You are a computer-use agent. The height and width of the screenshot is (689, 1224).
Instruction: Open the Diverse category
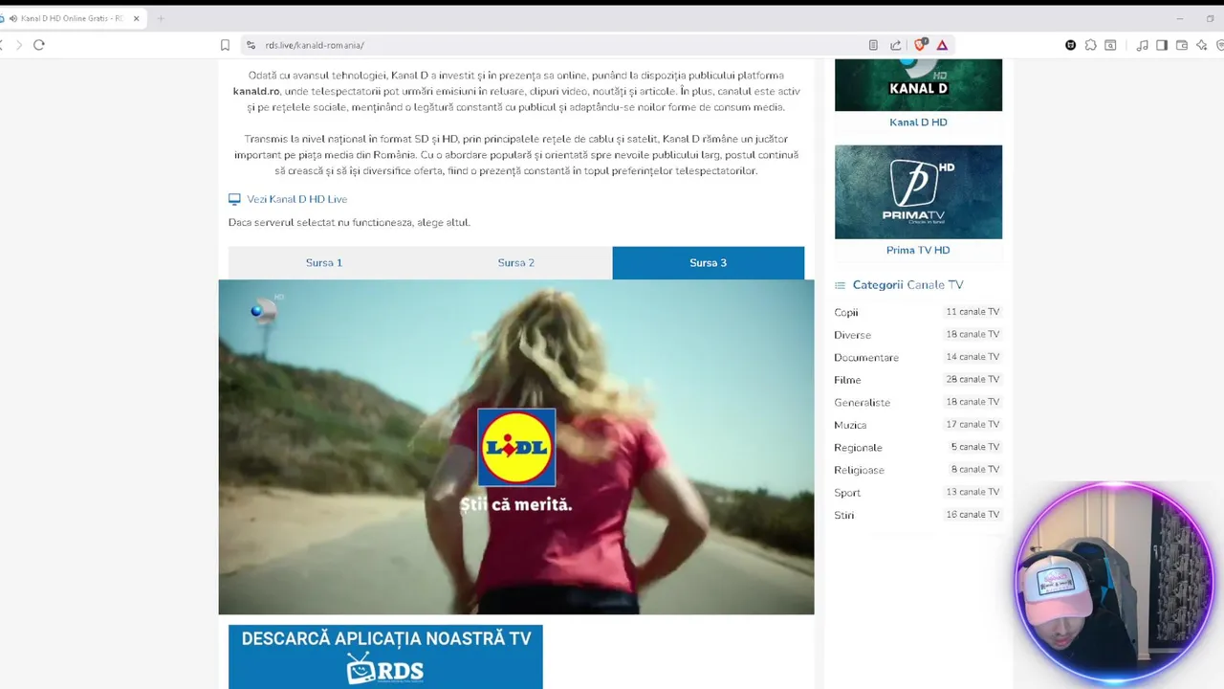pos(852,335)
